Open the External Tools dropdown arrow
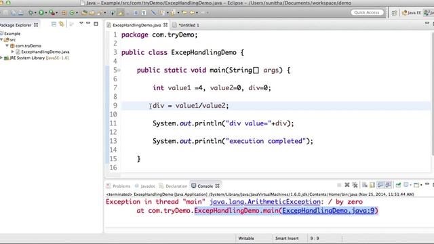 pyautogui.click(x=57, y=13)
